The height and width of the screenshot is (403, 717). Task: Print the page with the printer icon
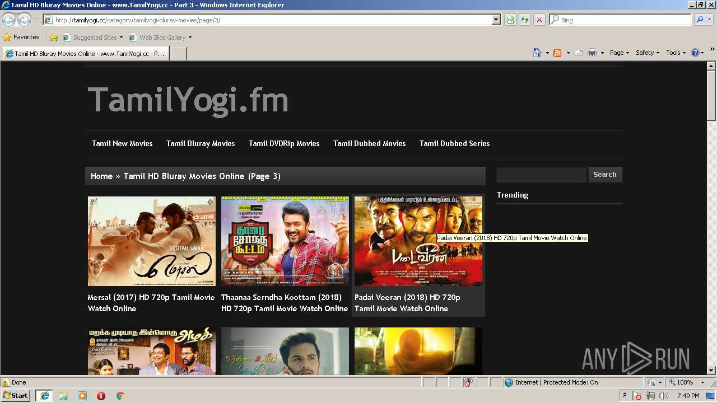pos(592,53)
